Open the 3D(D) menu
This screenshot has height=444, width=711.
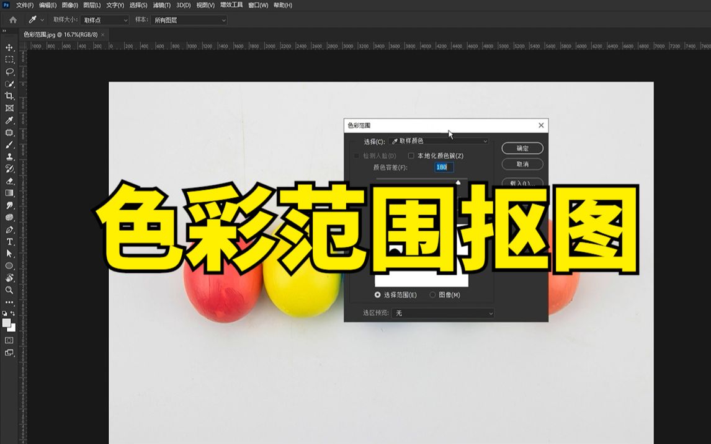click(x=184, y=6)
